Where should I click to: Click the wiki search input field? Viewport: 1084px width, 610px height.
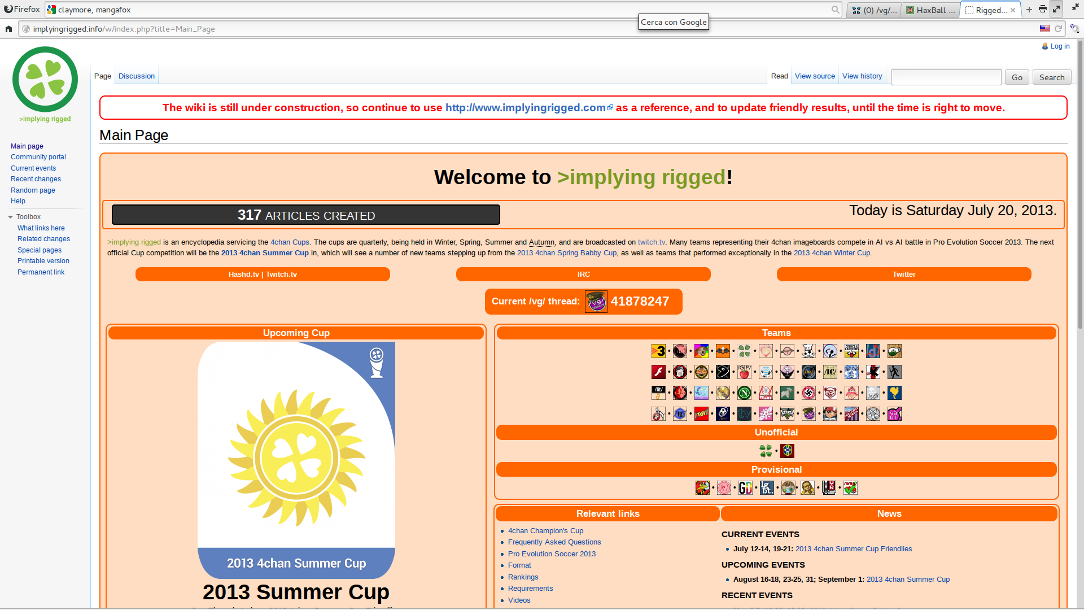pyautogui.click(x=946, y=77)
